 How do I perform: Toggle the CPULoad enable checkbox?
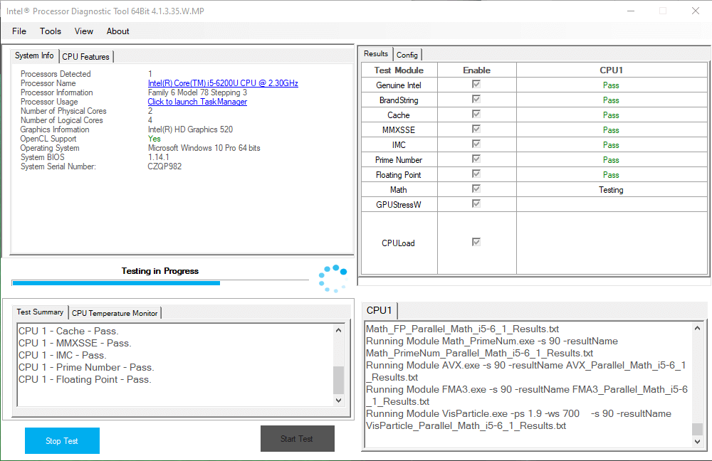click(x=476, y=243)
